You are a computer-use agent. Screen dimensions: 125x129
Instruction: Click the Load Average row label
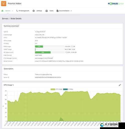point(8,35)
